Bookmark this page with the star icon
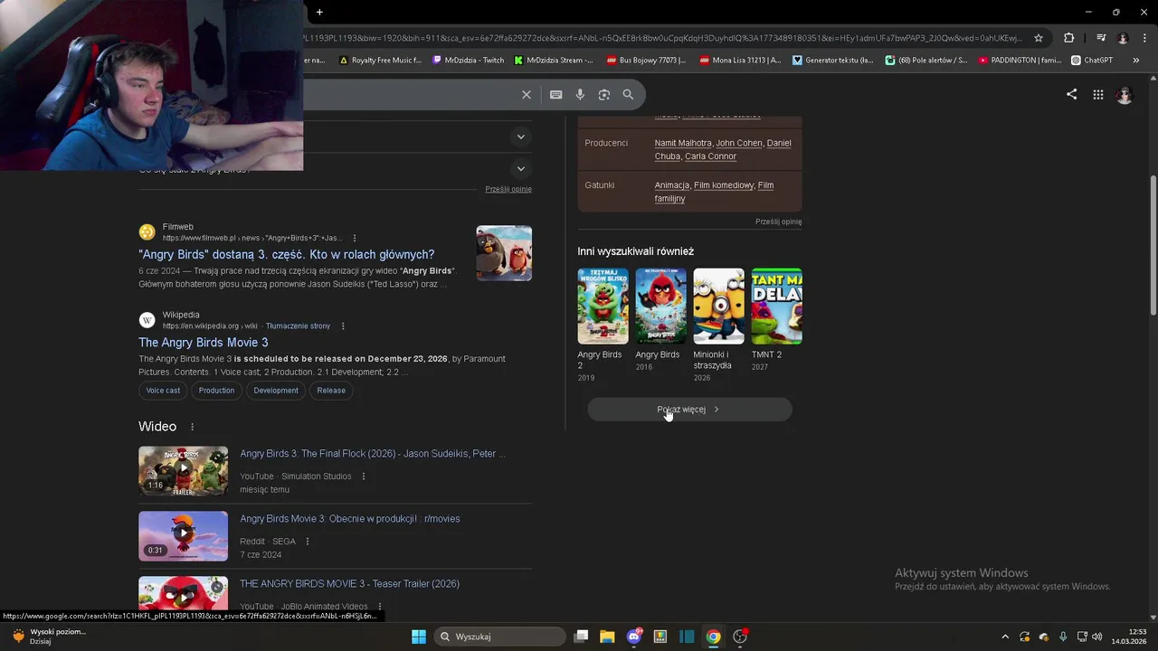 (1039, 38)
